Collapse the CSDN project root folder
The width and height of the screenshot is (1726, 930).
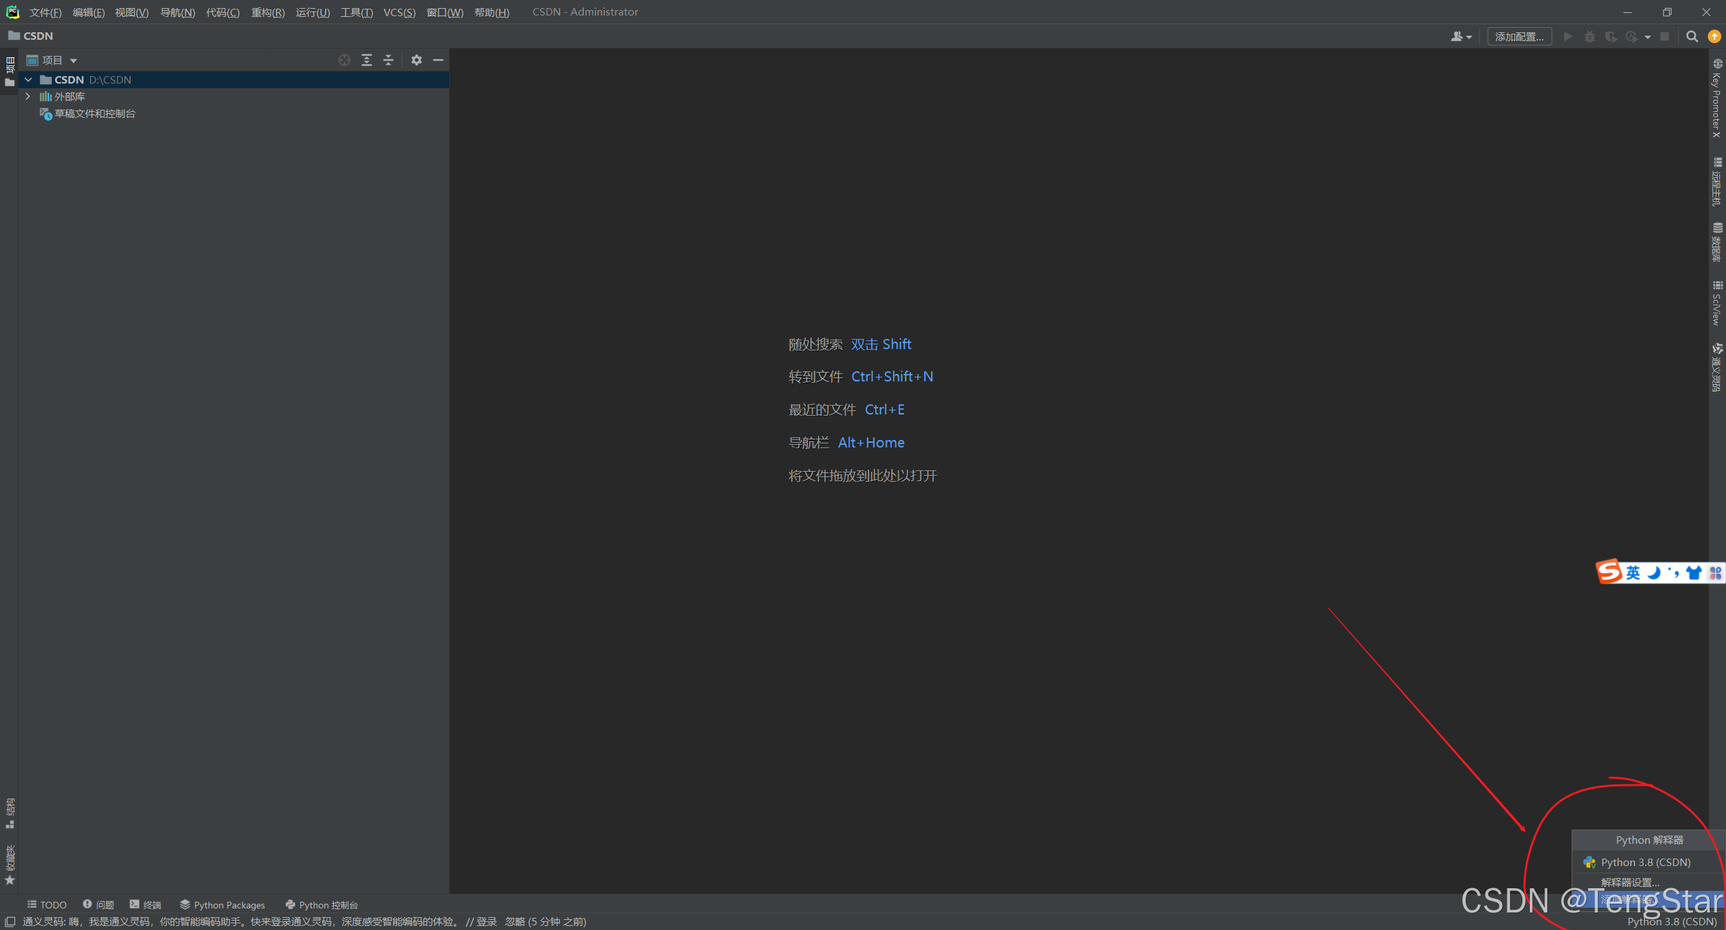click(x=28, y=80)
